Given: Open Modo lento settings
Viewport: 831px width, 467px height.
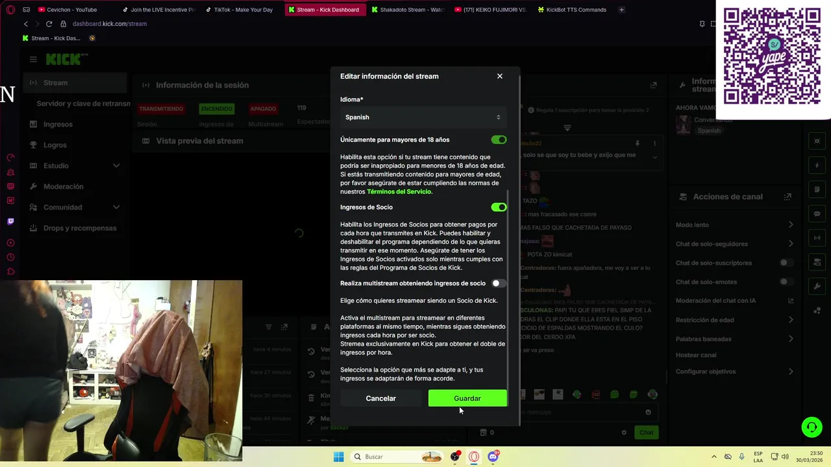Looking at the screenshot, I should (x=734, y=225).
